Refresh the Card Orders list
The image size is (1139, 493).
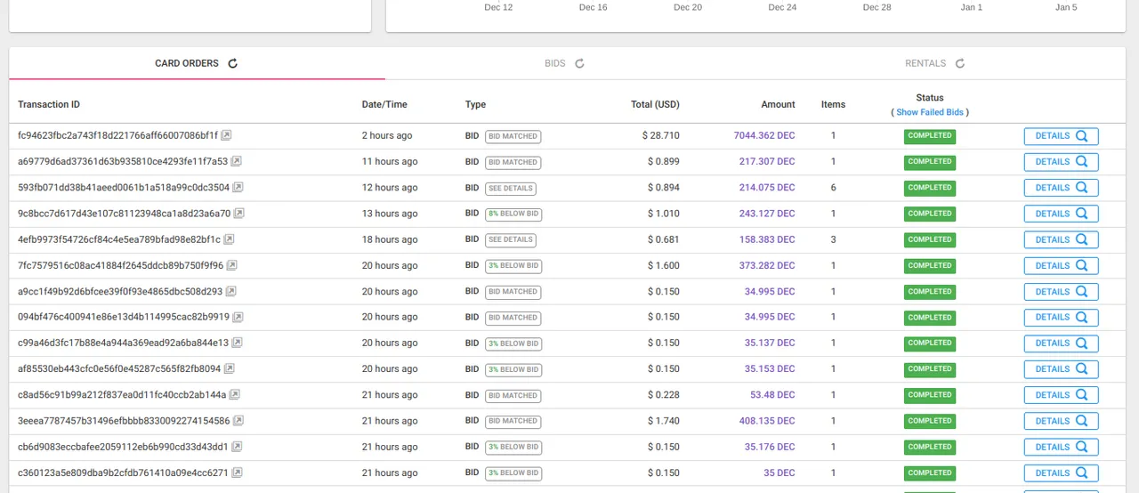233,63
